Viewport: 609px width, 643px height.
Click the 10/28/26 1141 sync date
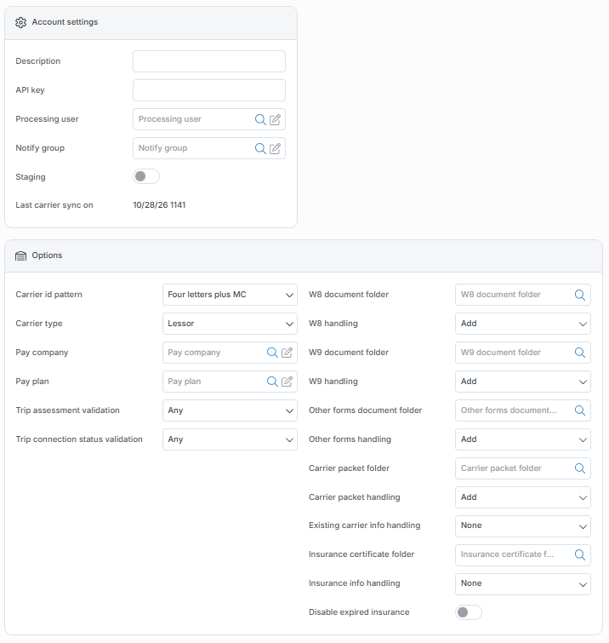159,205
